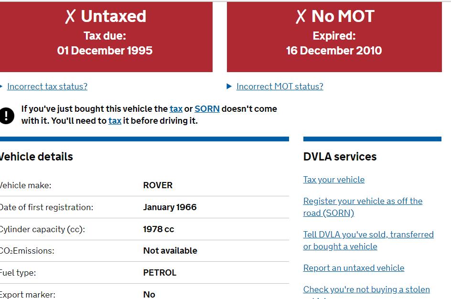Image resolution: width=451 pixels, height=299 pixels.
Task: Click the X icon beside Untaxed
Action: (70, 16)
